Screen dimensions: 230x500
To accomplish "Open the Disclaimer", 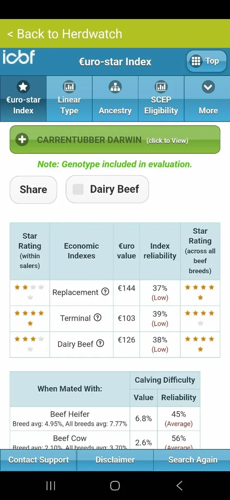I will (115, 460).
